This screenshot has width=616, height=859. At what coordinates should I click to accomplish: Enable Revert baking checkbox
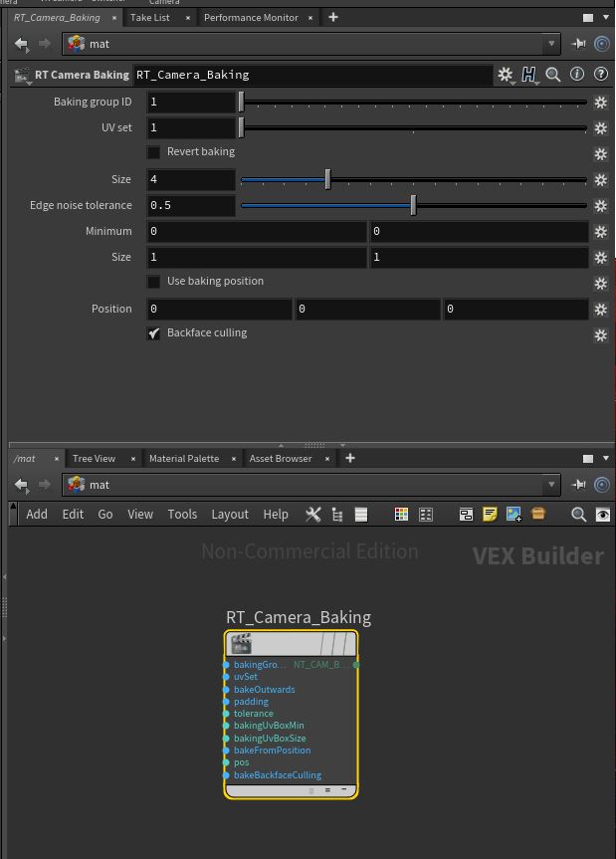(x=154, y=152)
